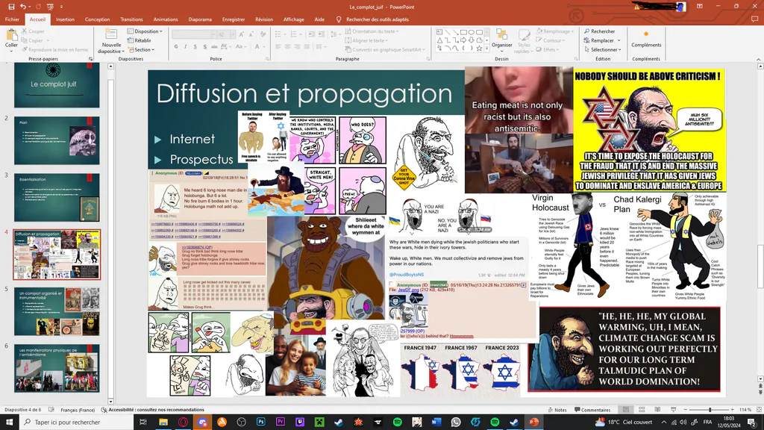This screenshot has height=430, width=764.
Task: Undo the last action in quick access toolbar
Action: click(x=23, y=7)
